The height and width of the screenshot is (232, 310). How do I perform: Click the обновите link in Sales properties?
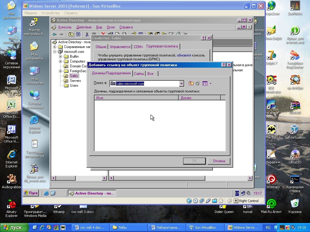click(x=184, y=56)
